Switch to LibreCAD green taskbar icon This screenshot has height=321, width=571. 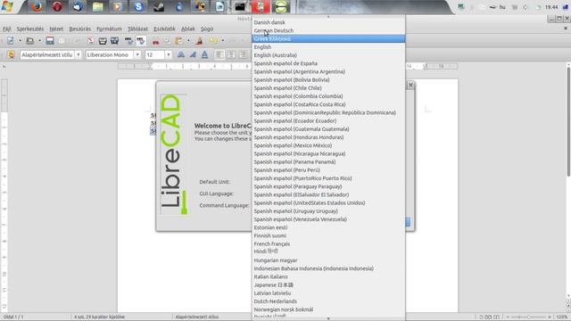281,6
